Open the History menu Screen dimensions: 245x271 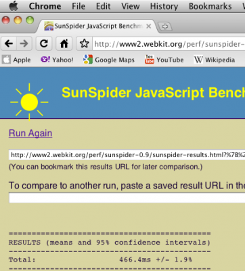tap(164, 6)
